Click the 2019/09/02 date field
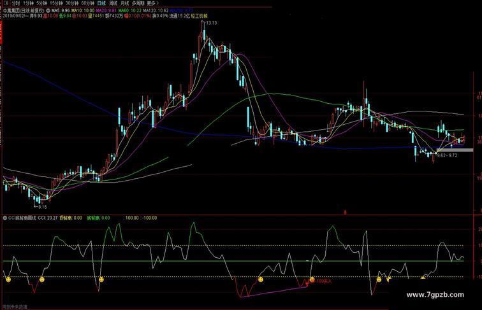 point(14,16)
